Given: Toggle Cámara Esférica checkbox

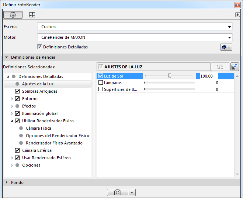Looking at the screenshot, I should (17, 150).
